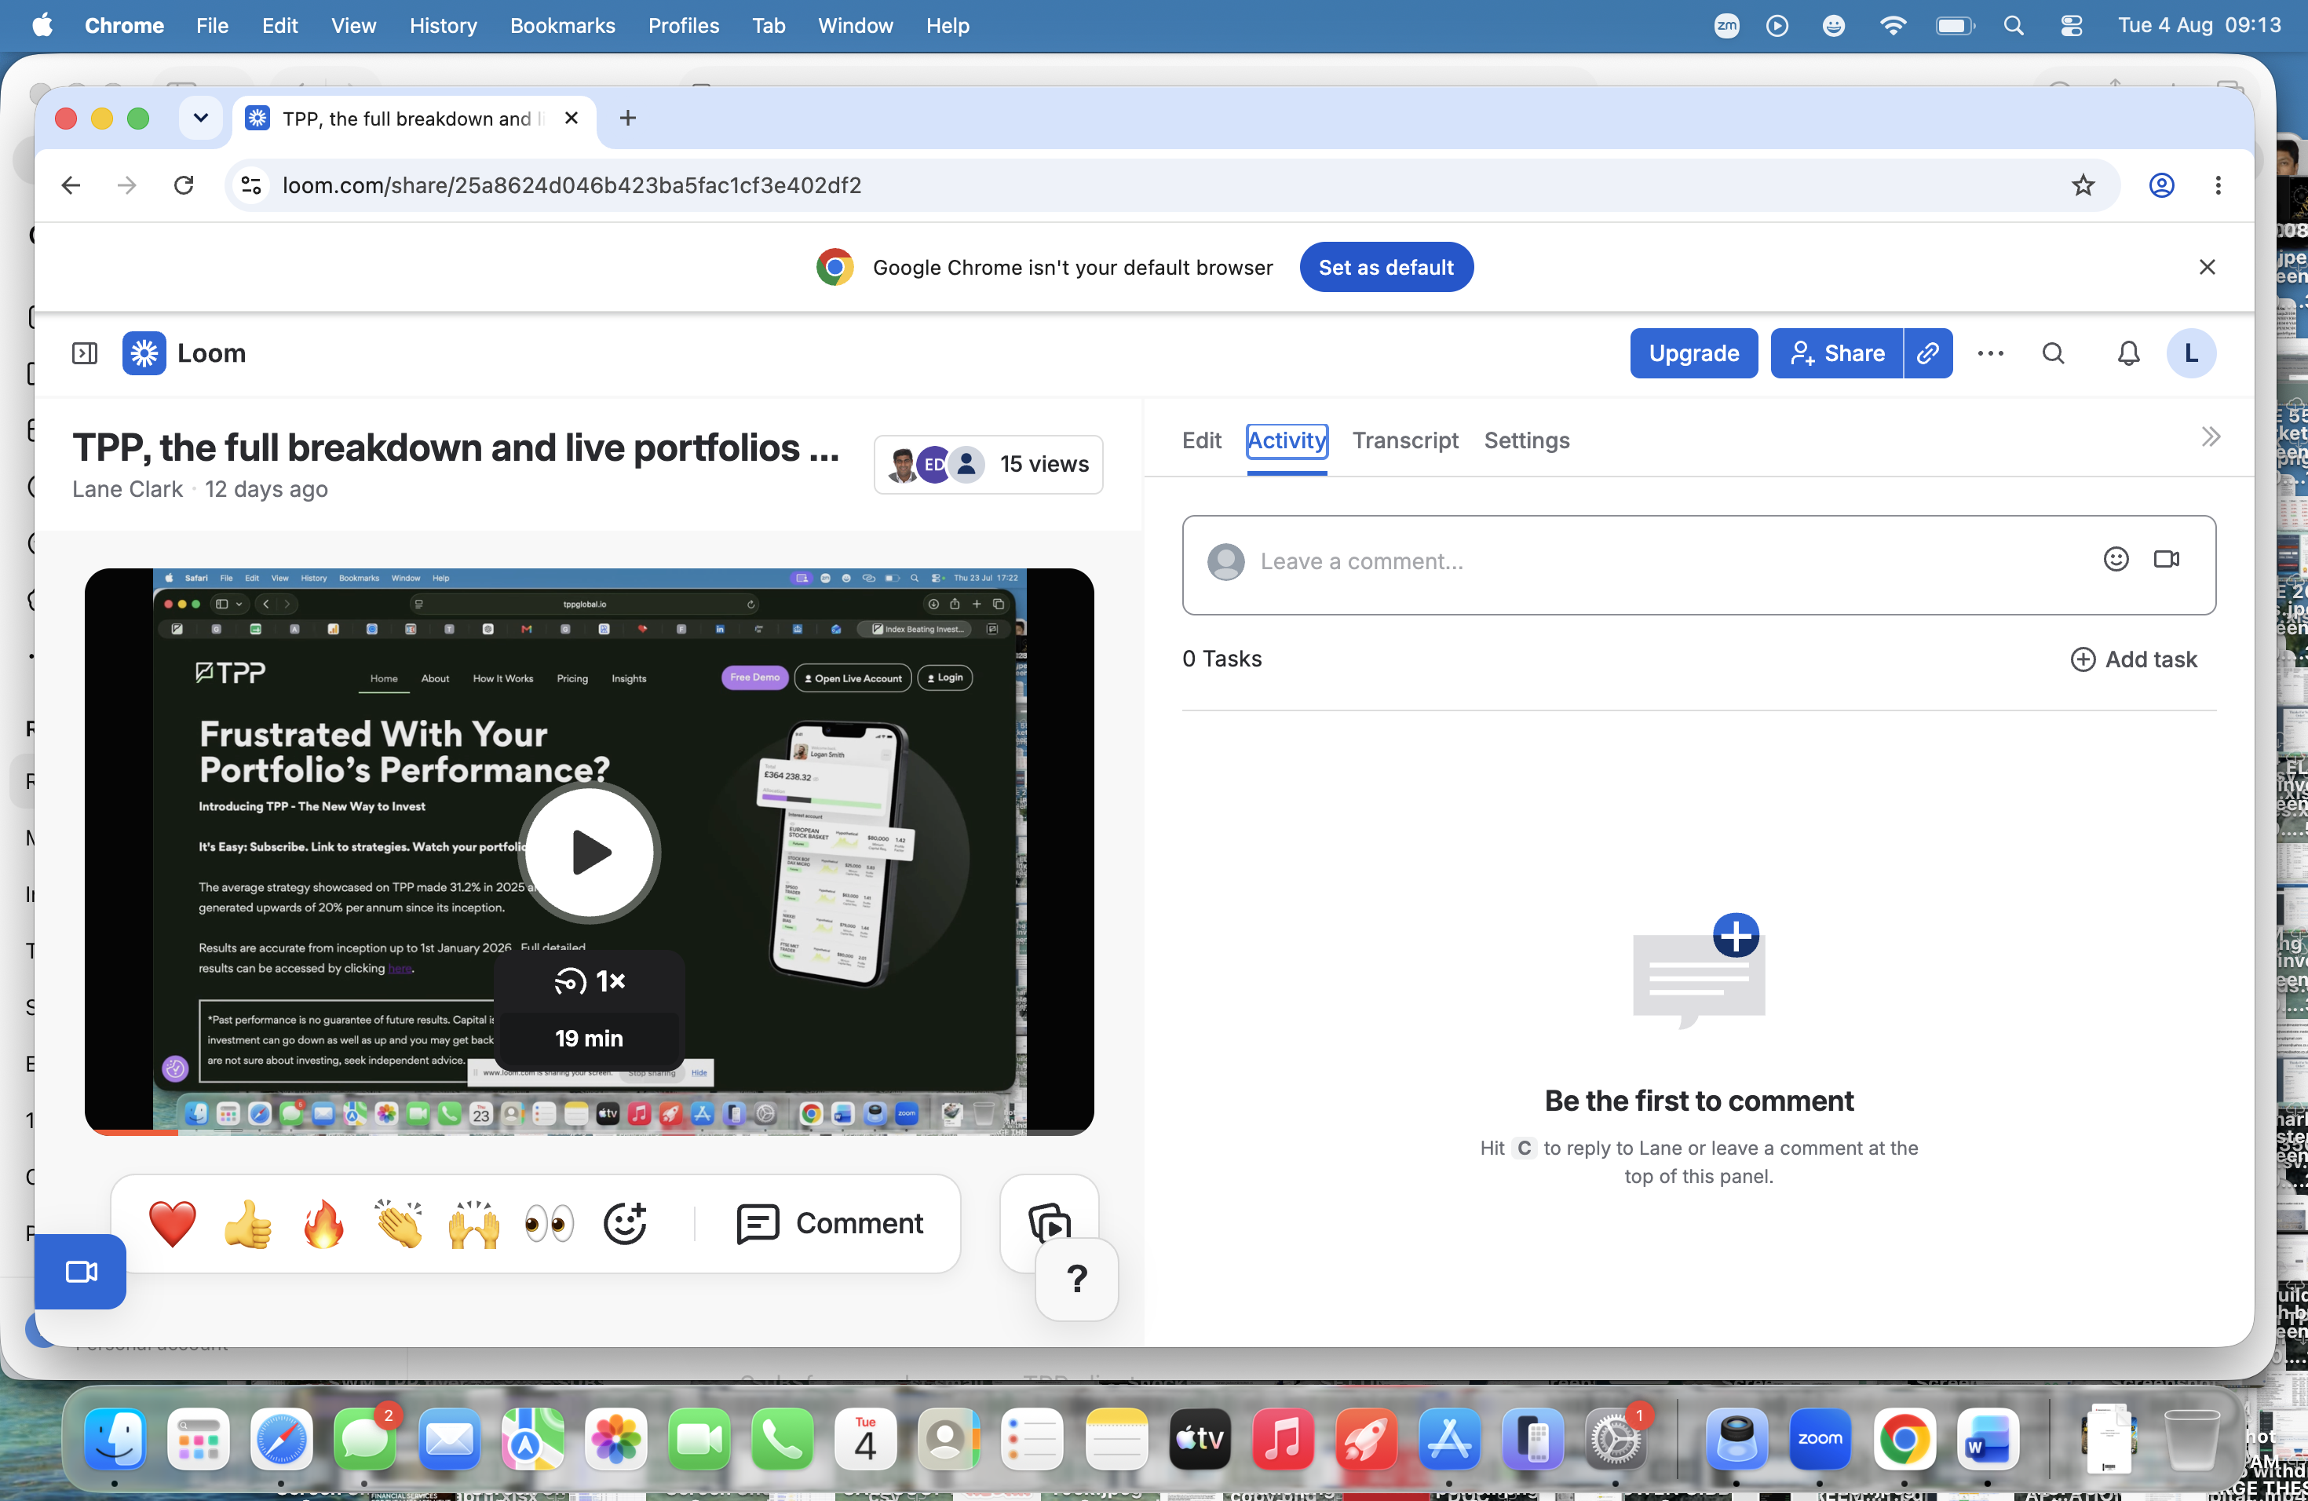Viewport: 2308px width, 1501px height.
Task: Open Loom search magnifier
Action: [2053, 353]
